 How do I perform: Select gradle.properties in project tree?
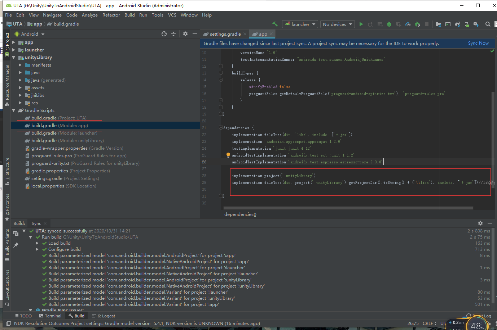67,171
